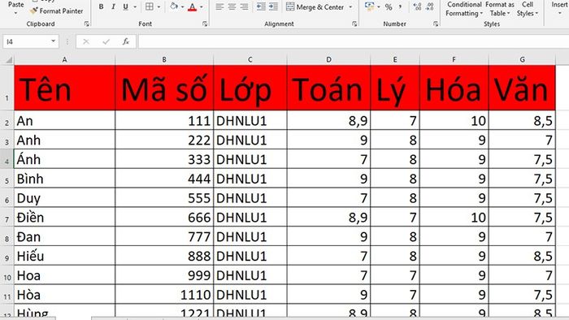Toggle Align Left for the cell
Image resolution: width=569 pixels, height=320 pixels.
point(219,6)
